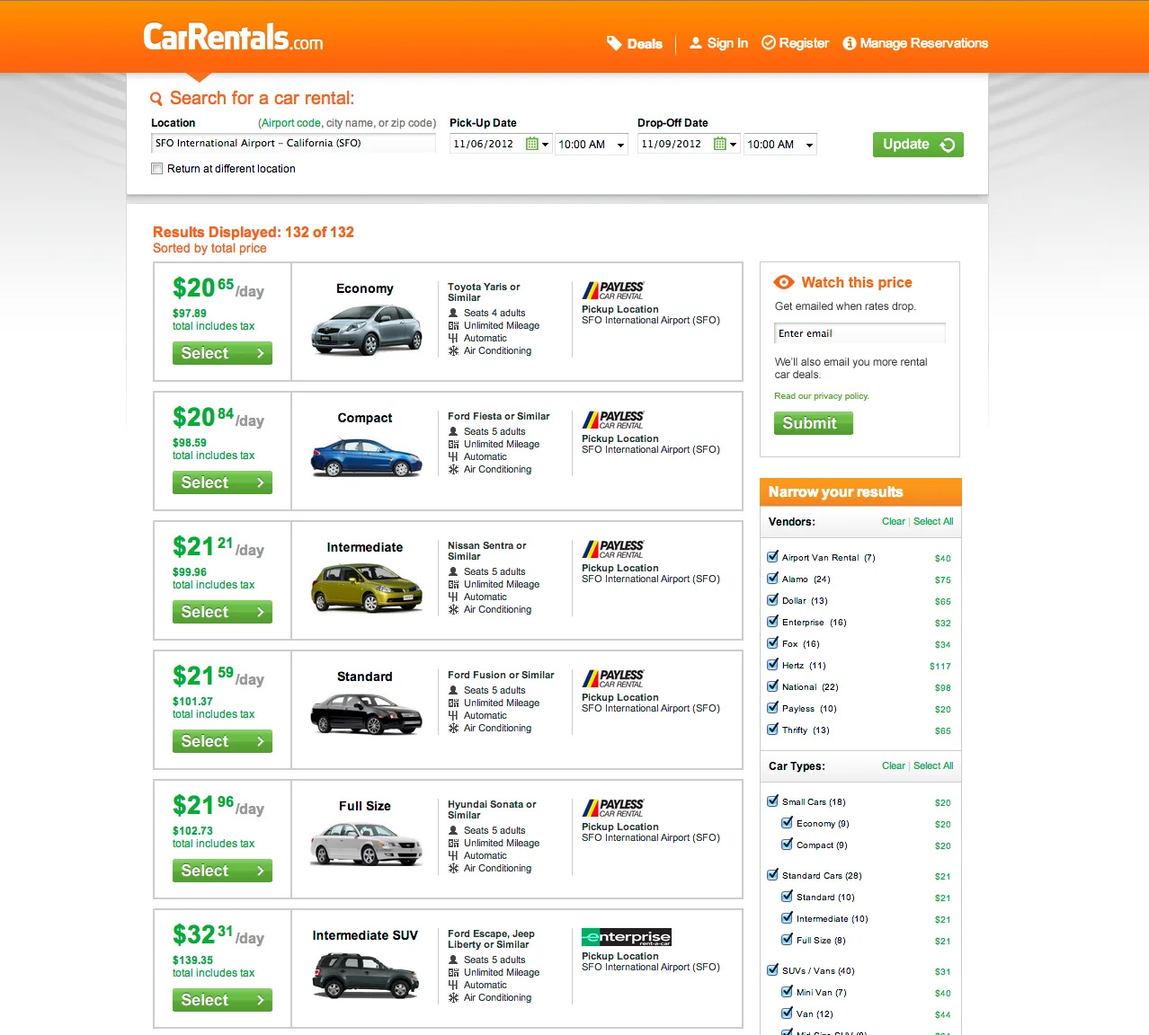Open the drop-off date calendar icon
1149x1035 pixels.
point(719,144)
